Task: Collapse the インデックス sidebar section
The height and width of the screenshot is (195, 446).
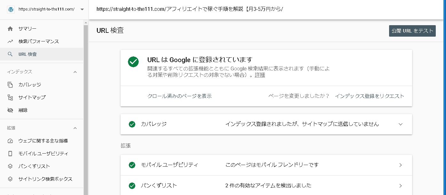Action: 75,72
